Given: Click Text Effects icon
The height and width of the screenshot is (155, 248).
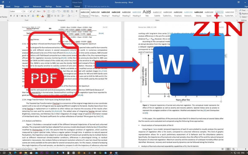Looking at the screenshot, I should pyautogui.click(x=33, y=16).
